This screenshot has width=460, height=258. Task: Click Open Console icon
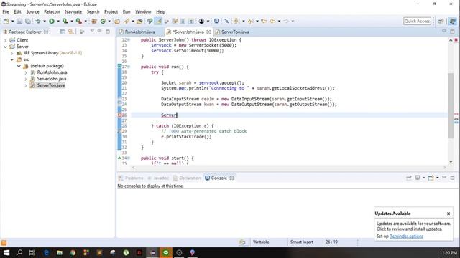(x=431, y=178)
